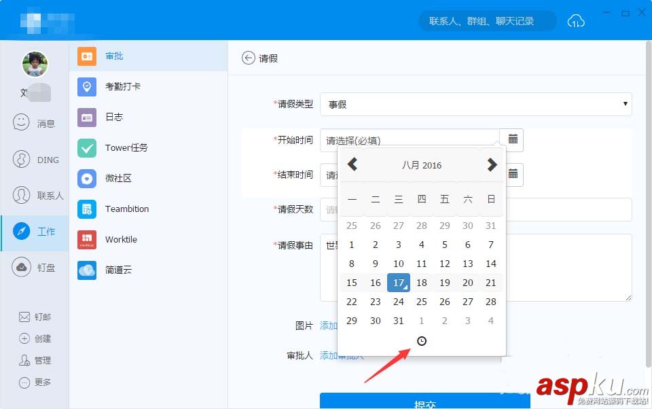This screenshot has height=409, width=652.
Task: Open the Teambition app icon
Action: [87, 209]
